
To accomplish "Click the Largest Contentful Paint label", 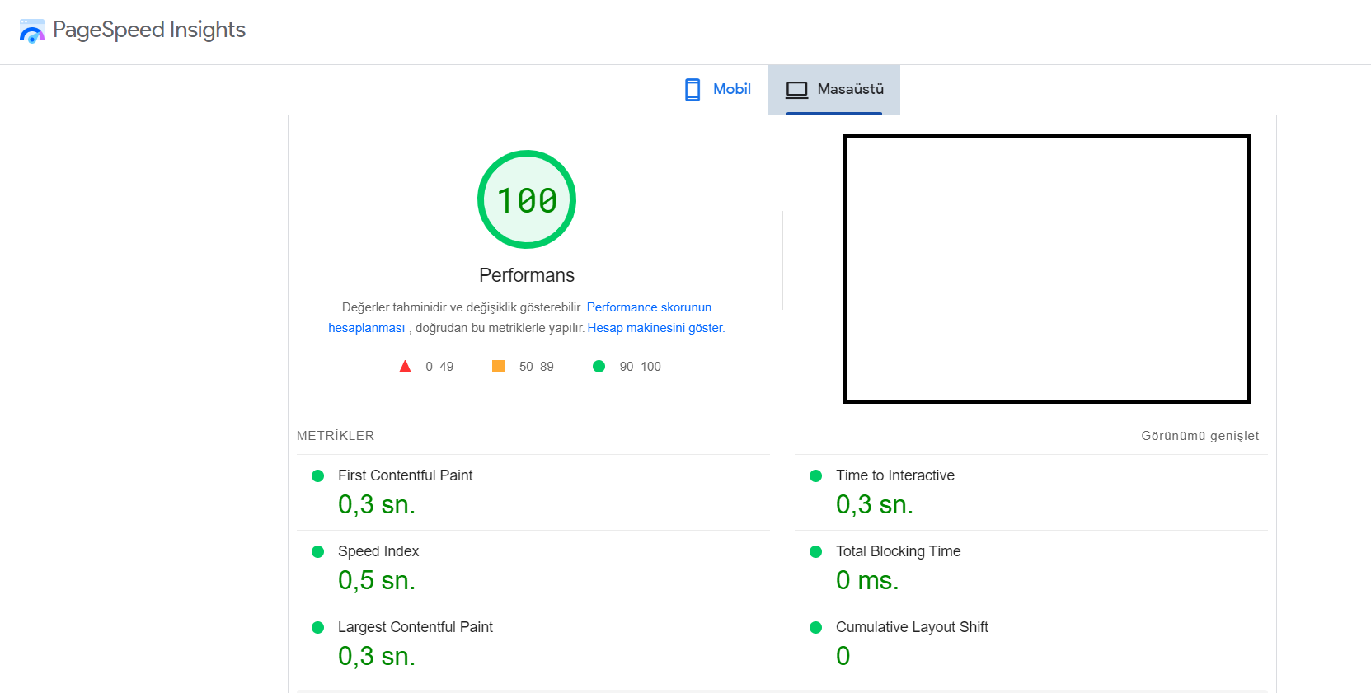I will pyautogui.click(x=416, y=627).
